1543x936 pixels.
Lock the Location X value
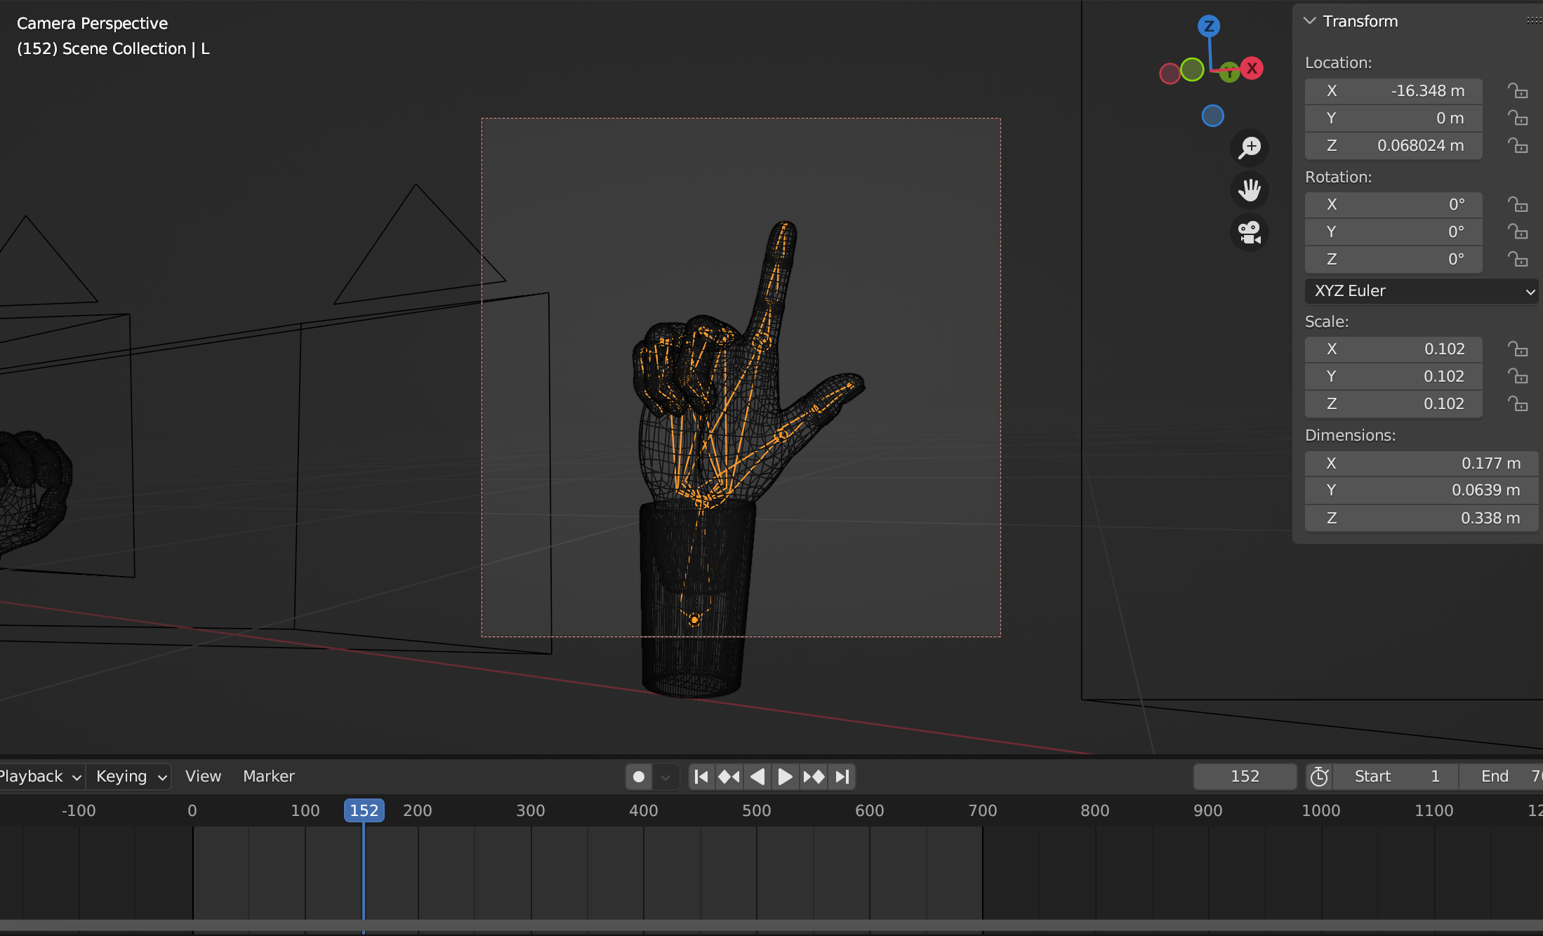(x=1518, y=91)
